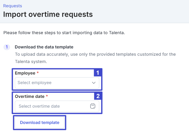Click the chevron arrow in Employee field

(x=94, y=83)
